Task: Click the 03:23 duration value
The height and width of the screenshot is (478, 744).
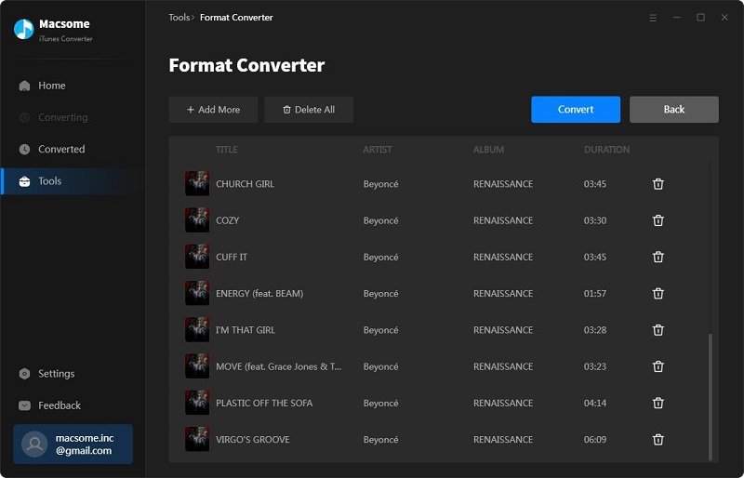Action: [x=595, y=367]
